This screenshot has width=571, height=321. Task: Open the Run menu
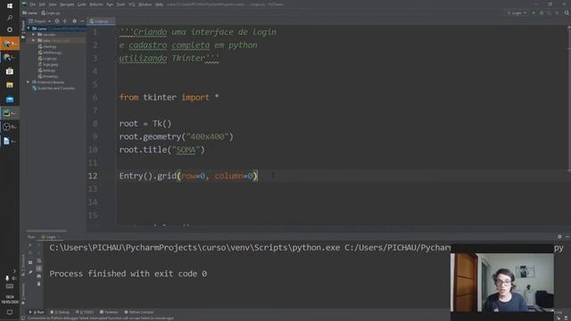click(110, 4)
